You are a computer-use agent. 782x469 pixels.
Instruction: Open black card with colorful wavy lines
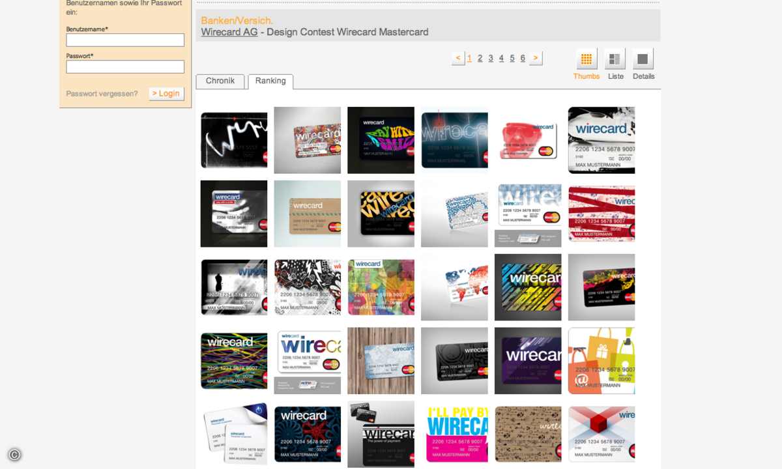coord(234,361)
